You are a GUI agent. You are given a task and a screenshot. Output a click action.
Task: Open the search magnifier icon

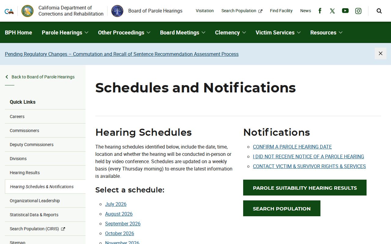[x=379, y=11]
